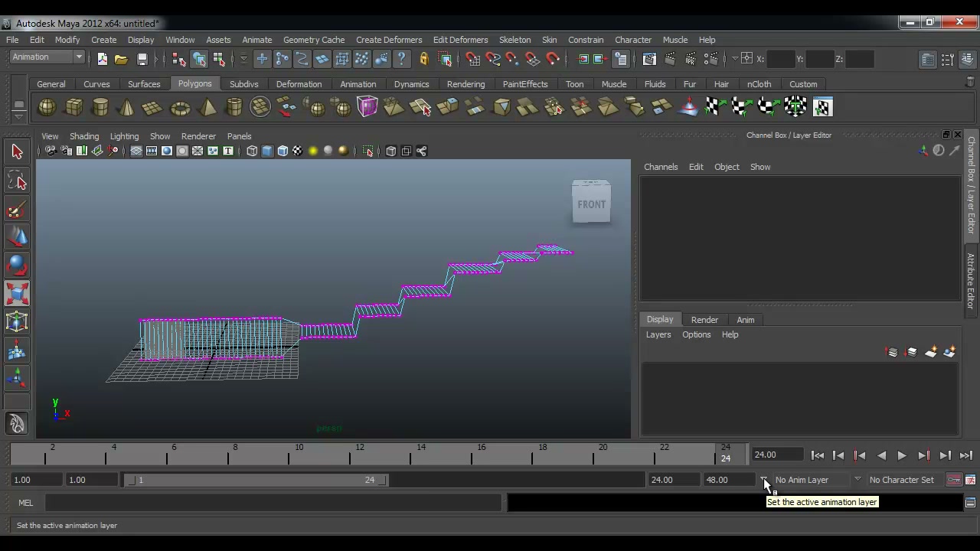The width and height of the screenshot is (980, 551).
Task: Create a new layer icon
Action: (930, 352)
